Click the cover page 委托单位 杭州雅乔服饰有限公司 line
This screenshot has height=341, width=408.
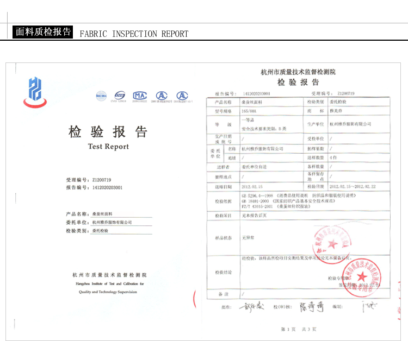point(109,222)
